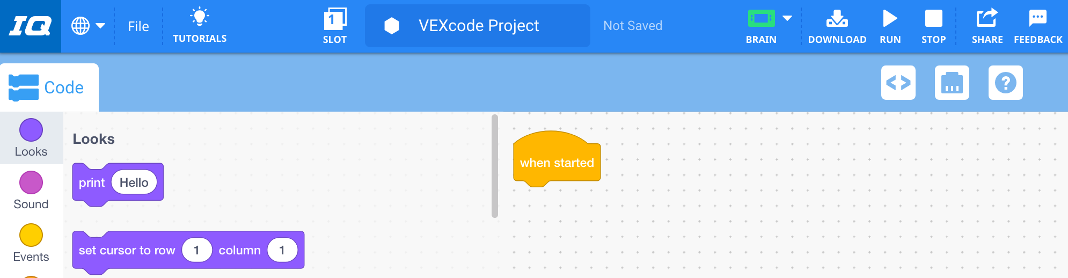Open the globe language dropdown
Viewport: 1068px width, 278px height.
(88, 26)
